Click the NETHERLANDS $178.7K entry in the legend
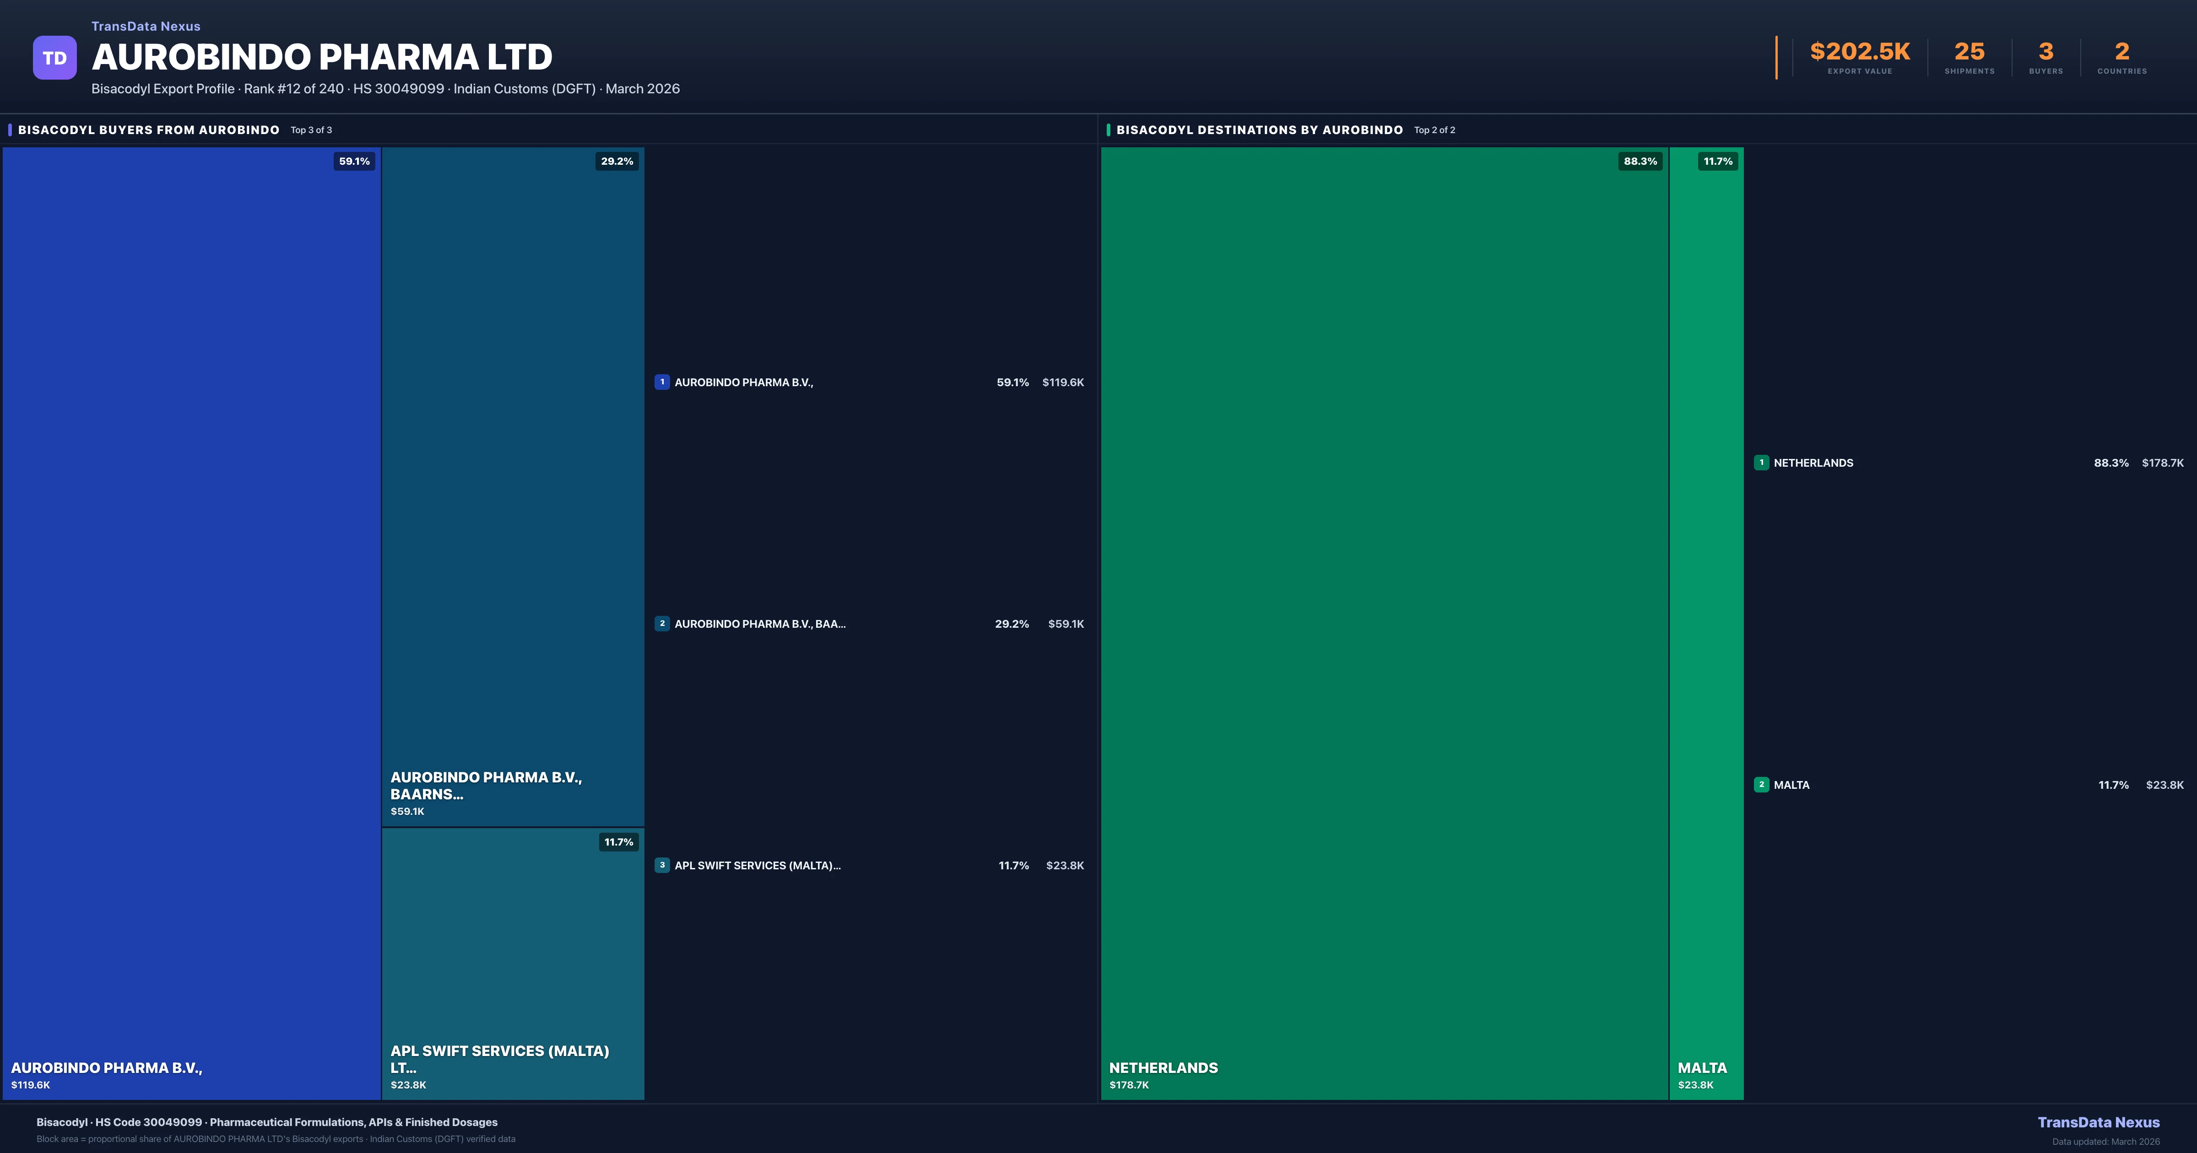Viewport: 2197px width, 1153px height. 1962,463
